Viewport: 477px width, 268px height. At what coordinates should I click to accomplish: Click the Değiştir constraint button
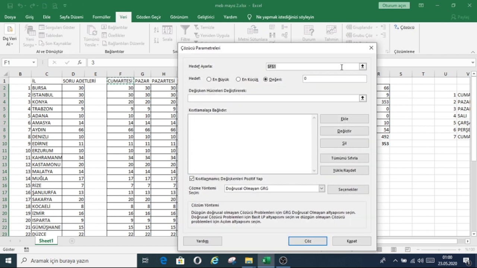pyautogui.click(x=344, y=131)
